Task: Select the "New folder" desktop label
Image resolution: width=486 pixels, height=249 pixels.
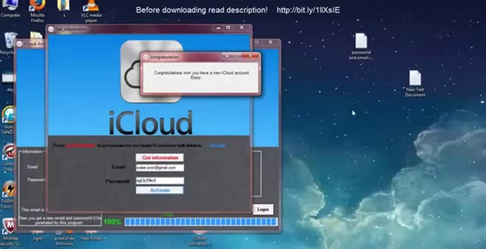Action: click(92, 238)
